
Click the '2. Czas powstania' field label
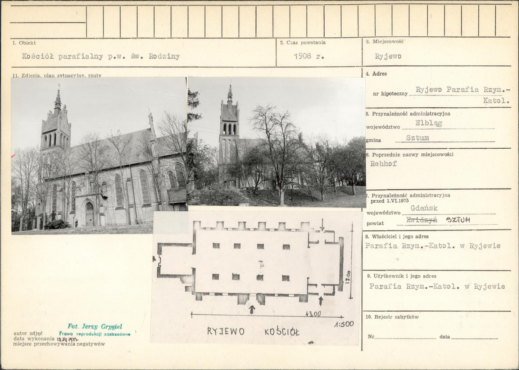(x=303, y=42)
